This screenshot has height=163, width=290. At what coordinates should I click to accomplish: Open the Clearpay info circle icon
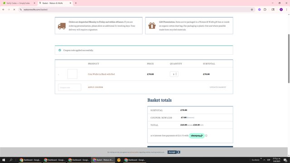pyautogui.click(x=206, y=136)
